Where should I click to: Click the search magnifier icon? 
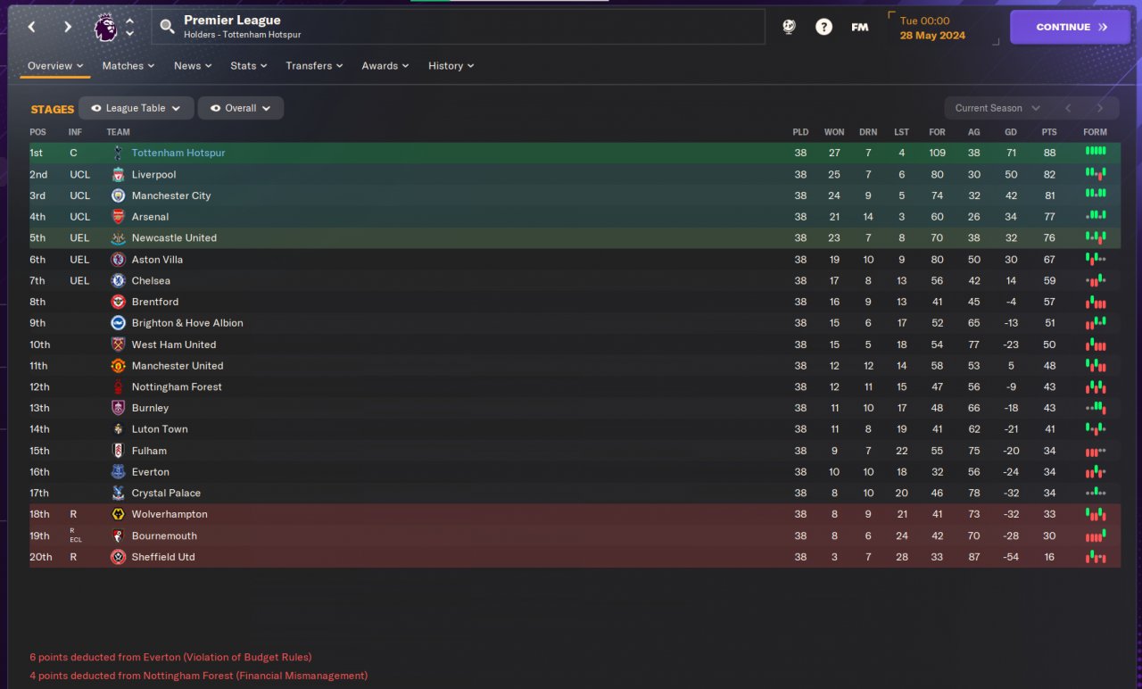167,27
